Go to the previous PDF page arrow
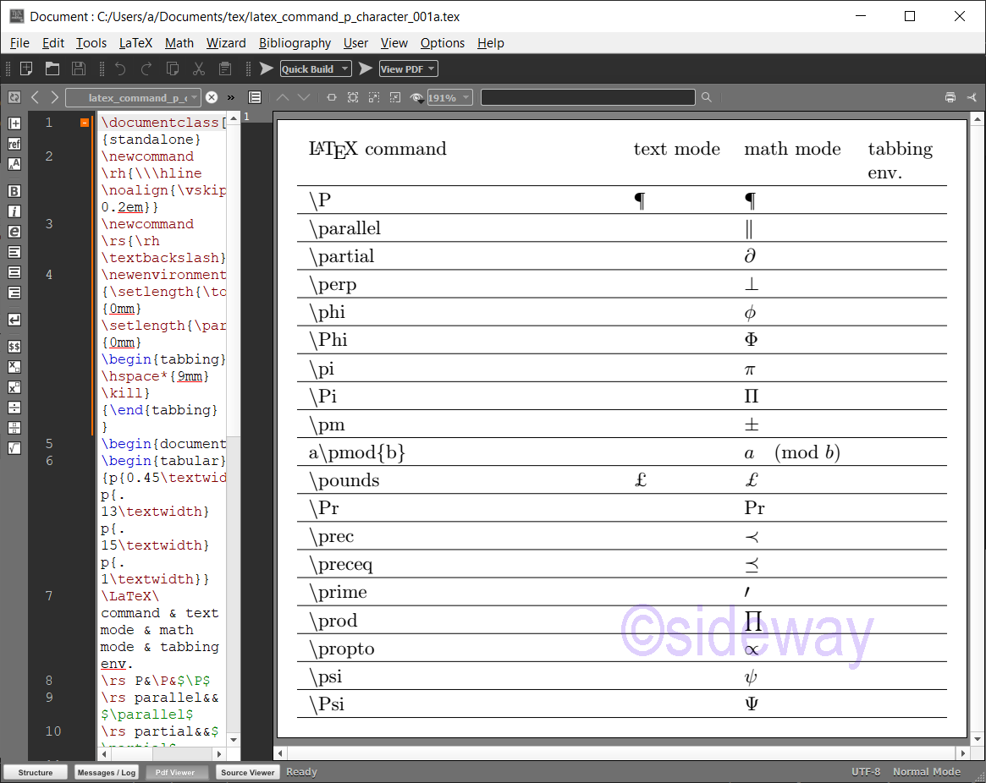The width and height of the screenshot is (986, 783). [x=283, y=97]
